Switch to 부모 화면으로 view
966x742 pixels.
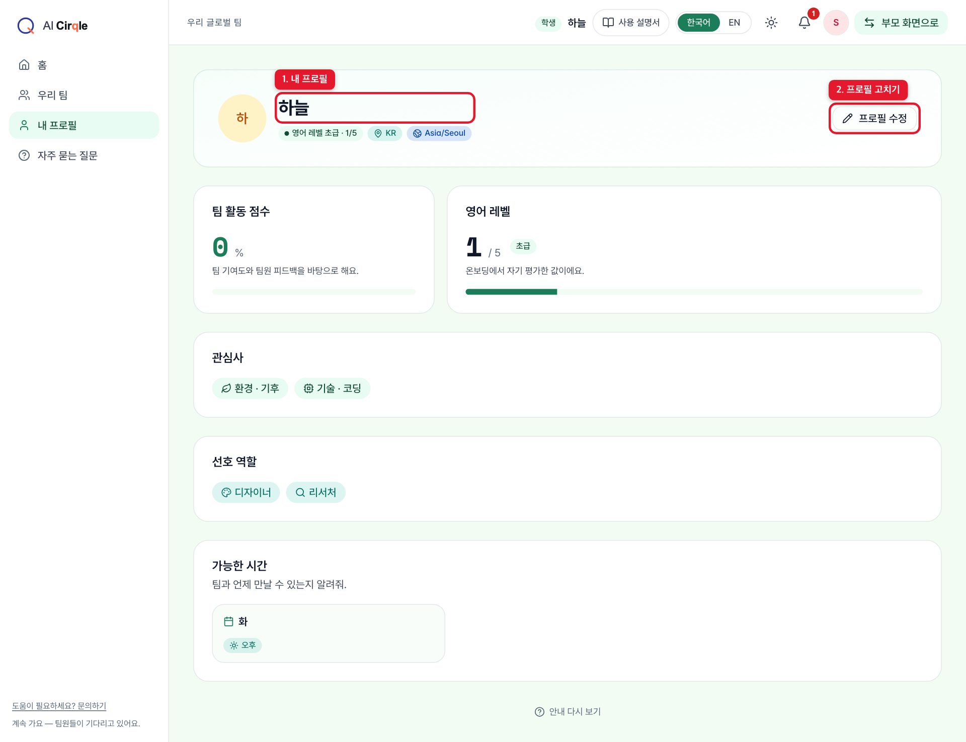click(901, 23)
